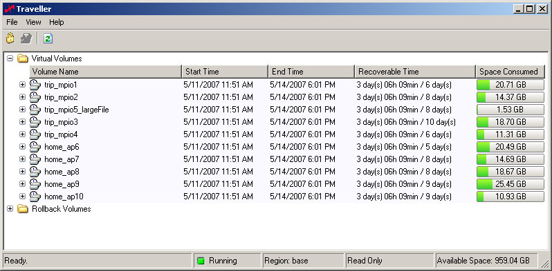The height and width of the screenshot is (271, 552).
Task: Select the trip_mpio1 volume name
Action: coord(61,85)
